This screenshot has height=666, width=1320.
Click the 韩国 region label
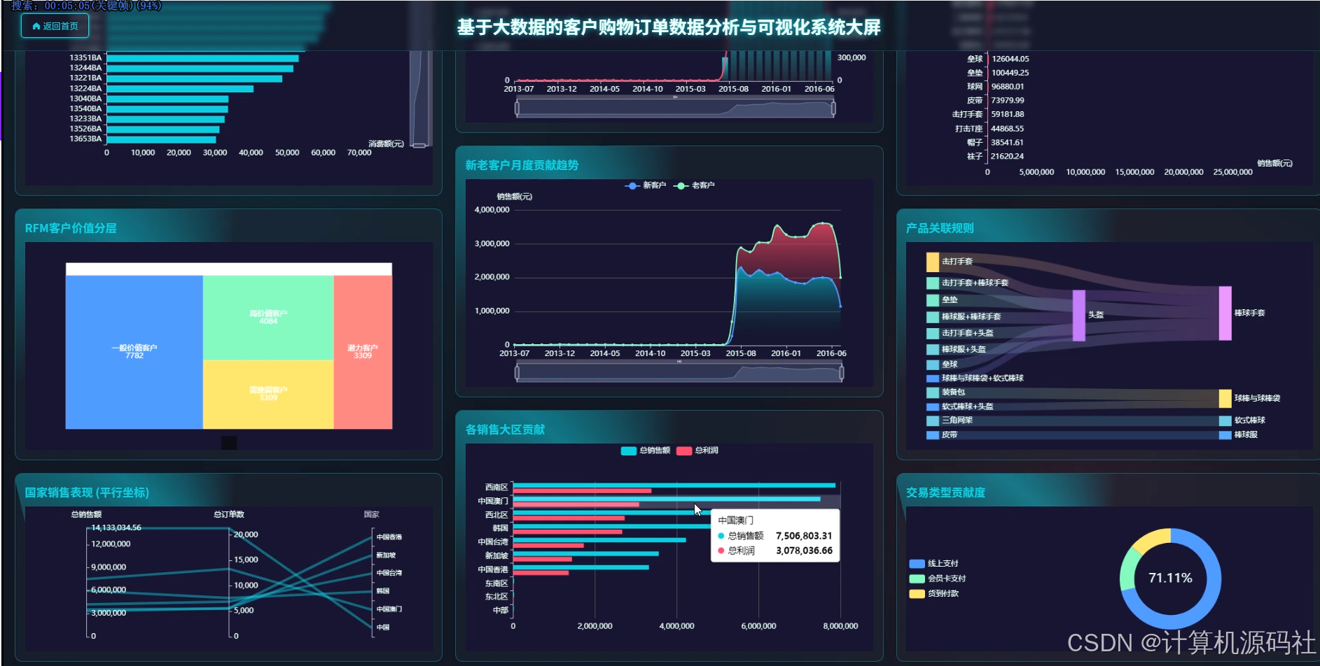(500, 528)
